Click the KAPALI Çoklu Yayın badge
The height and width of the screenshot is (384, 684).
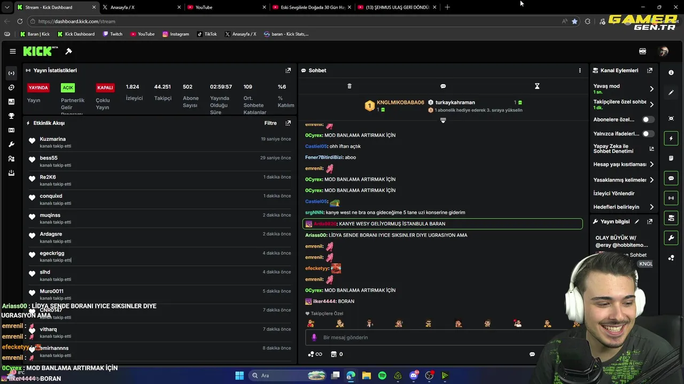coord(105,87)
